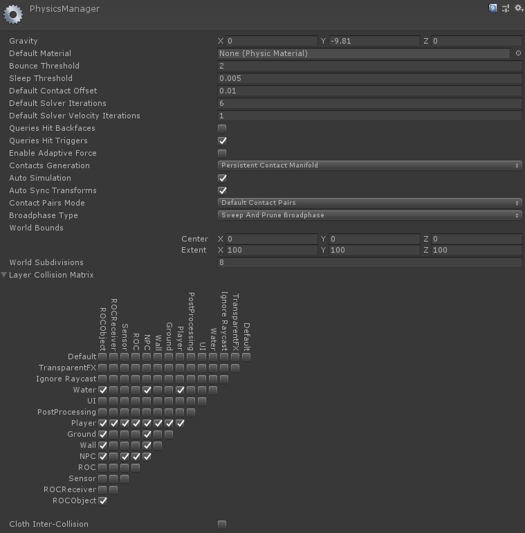This screenshot has height=533, width=525.
Task: Uncheck Auto Simulation checkbox
Action: 222,178
